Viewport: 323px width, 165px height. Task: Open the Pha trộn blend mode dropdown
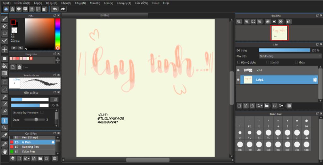(290, 56)
